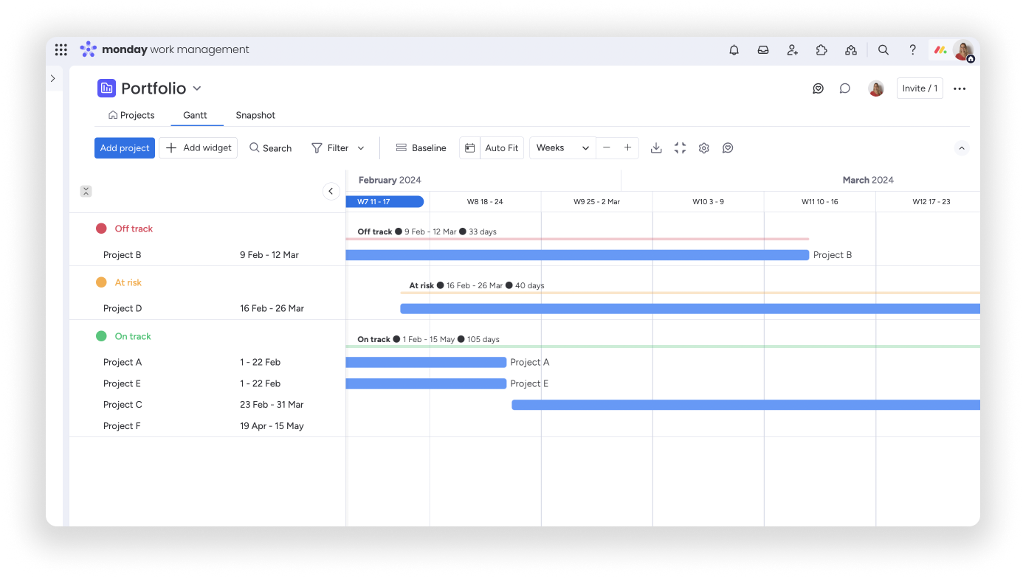Switch to the Snapshot tab
Viewport: 1023px width, 578px height.
click(255, 116)
